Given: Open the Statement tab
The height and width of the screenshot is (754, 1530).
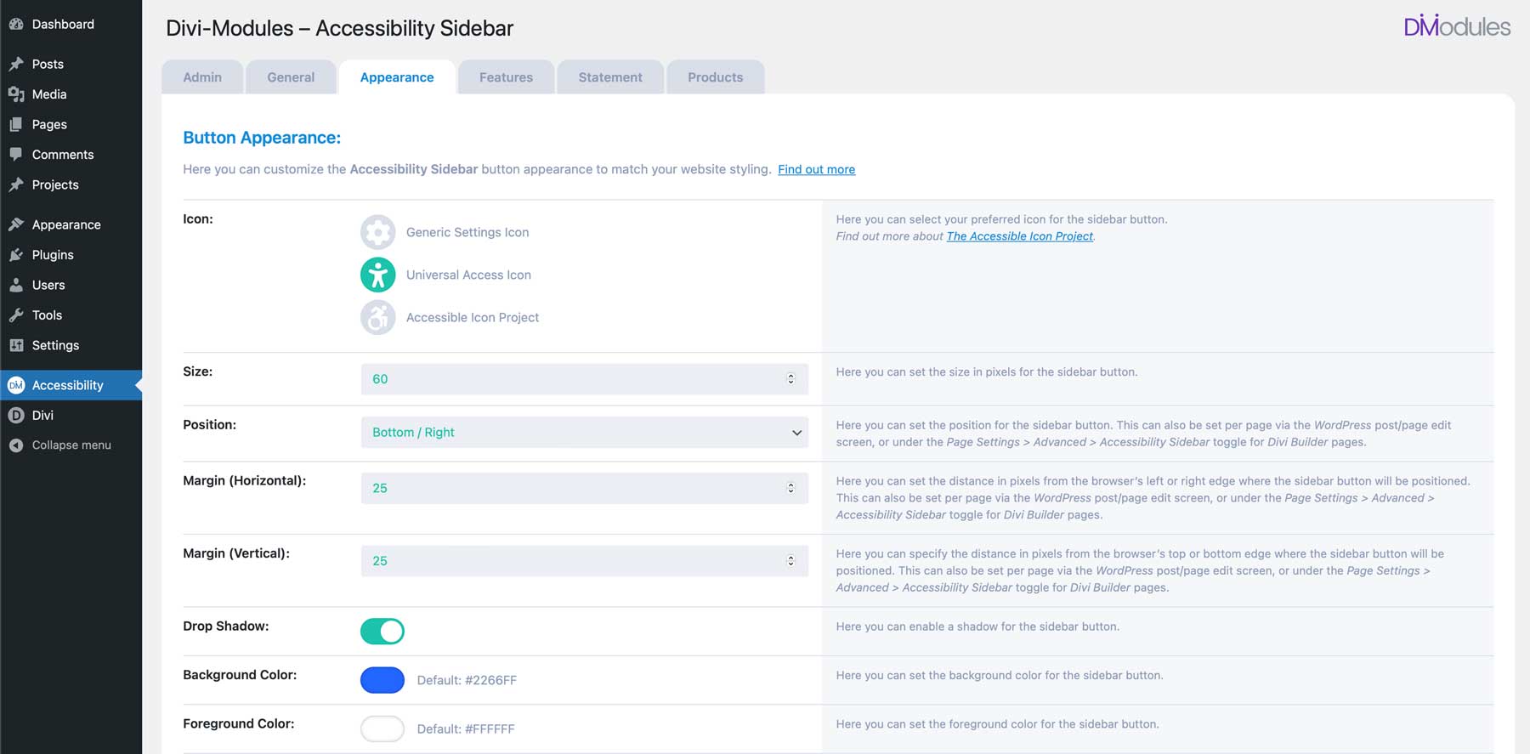Looking at the screenshot, I should click(x=610, y=77).
